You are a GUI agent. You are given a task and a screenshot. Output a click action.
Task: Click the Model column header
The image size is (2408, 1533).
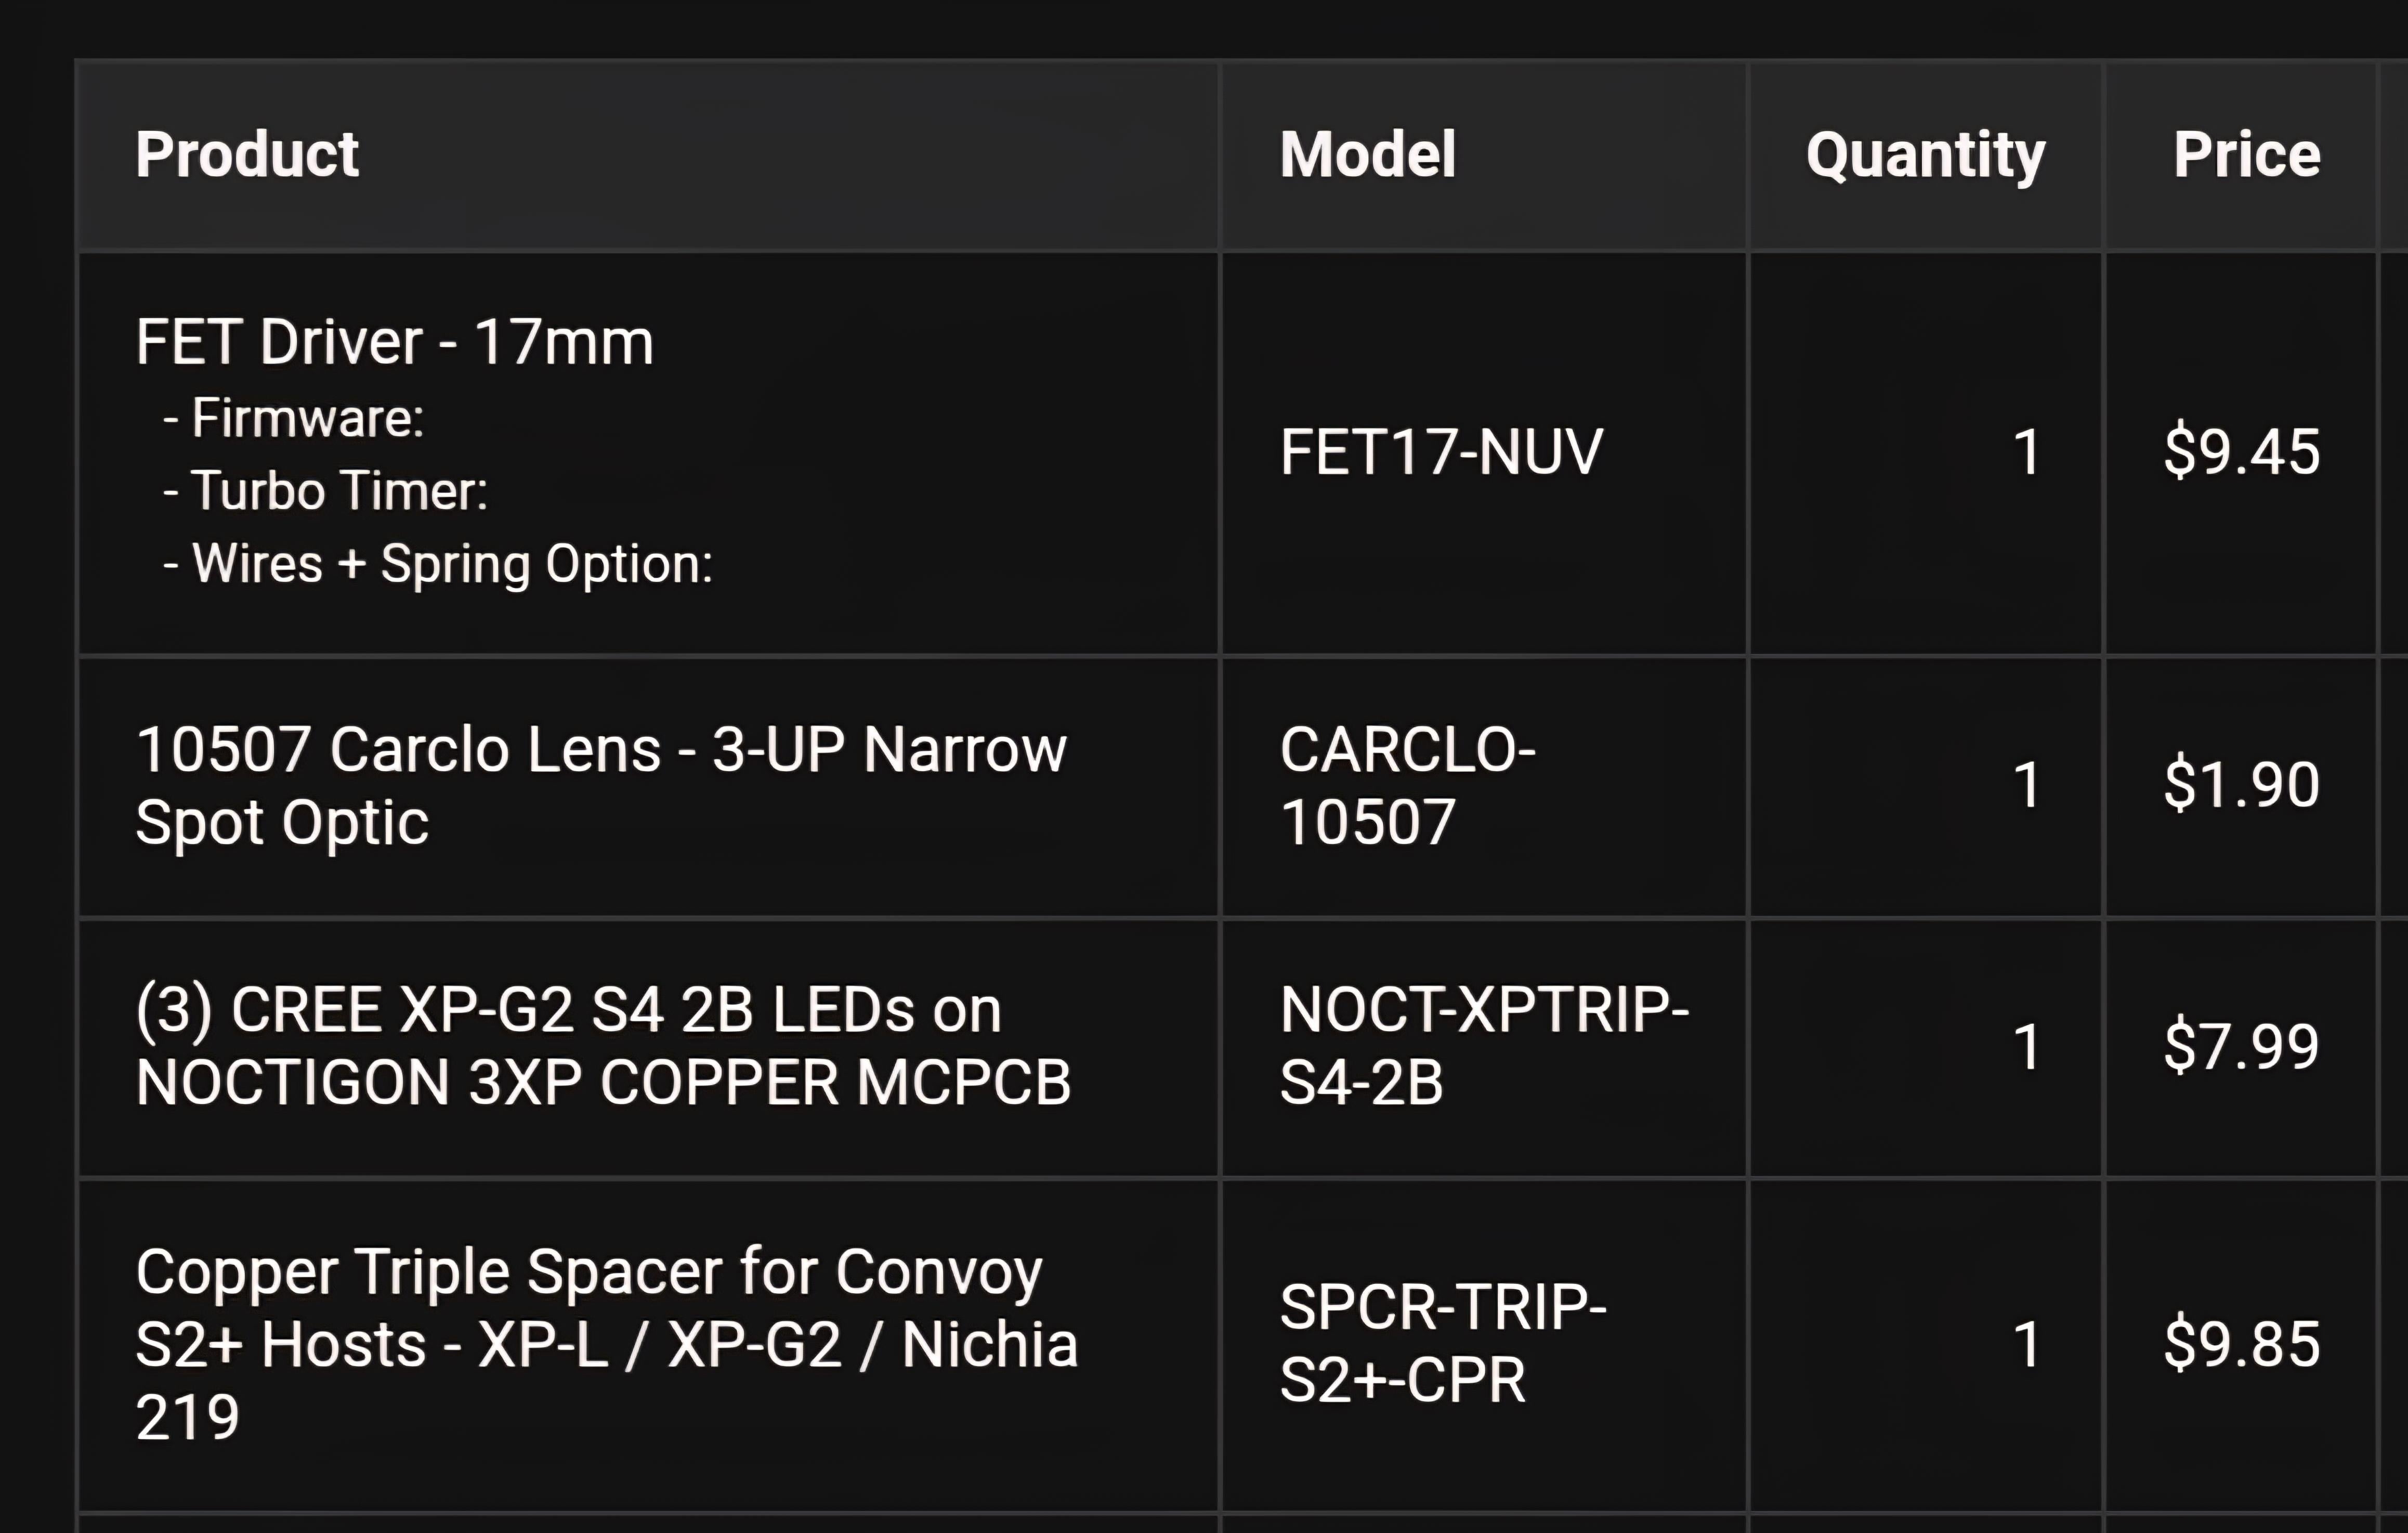click(1367, 155)
